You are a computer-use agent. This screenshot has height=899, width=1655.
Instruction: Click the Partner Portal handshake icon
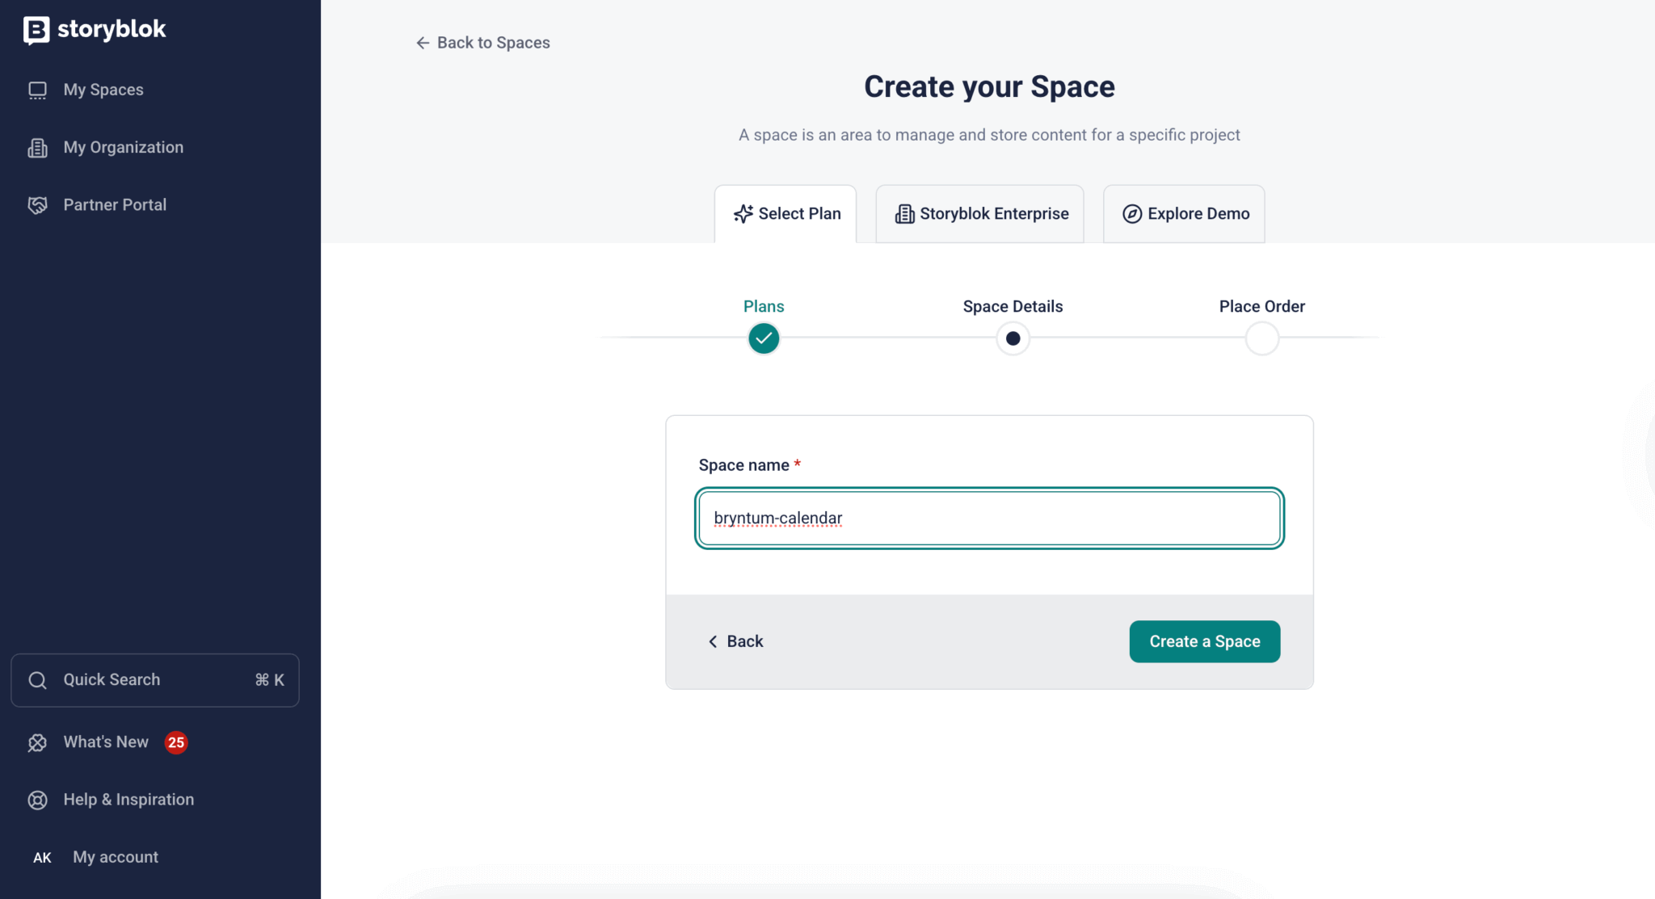37,205
